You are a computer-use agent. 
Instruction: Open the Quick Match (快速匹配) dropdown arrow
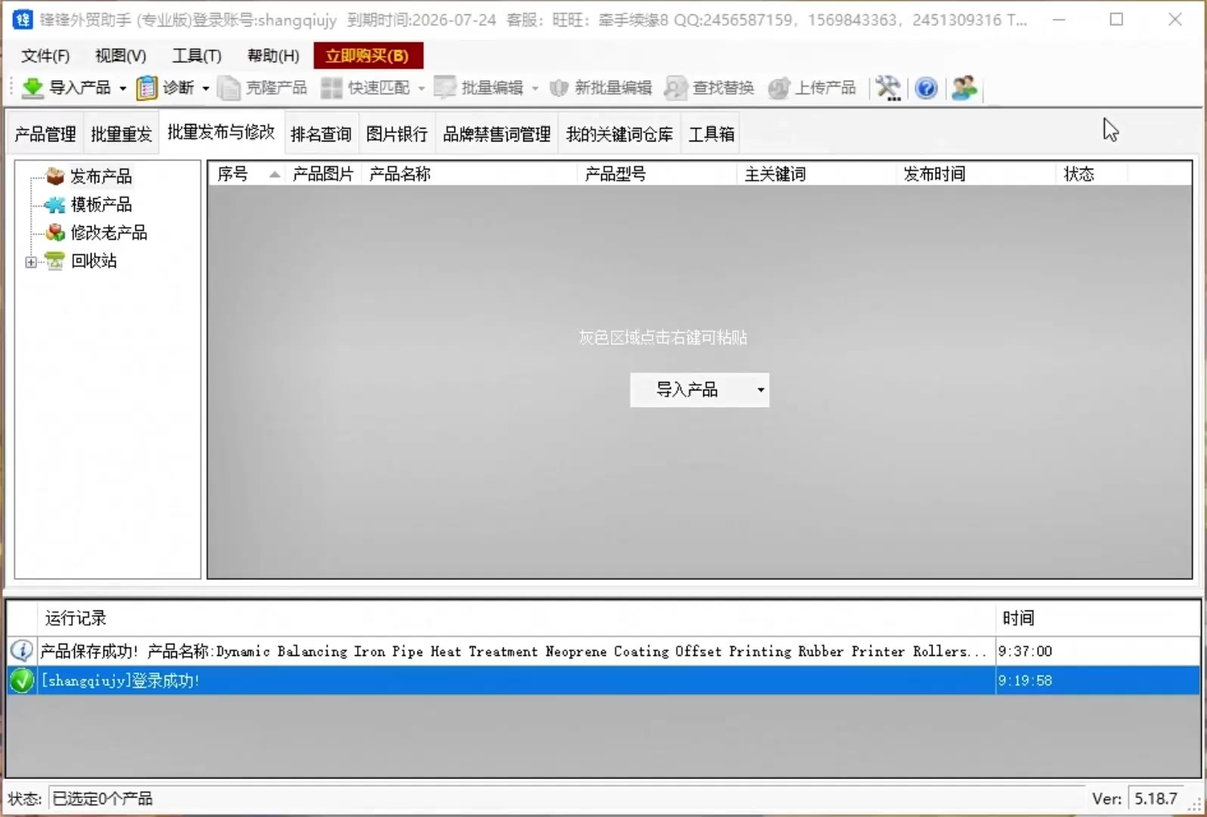coord(421,89)
